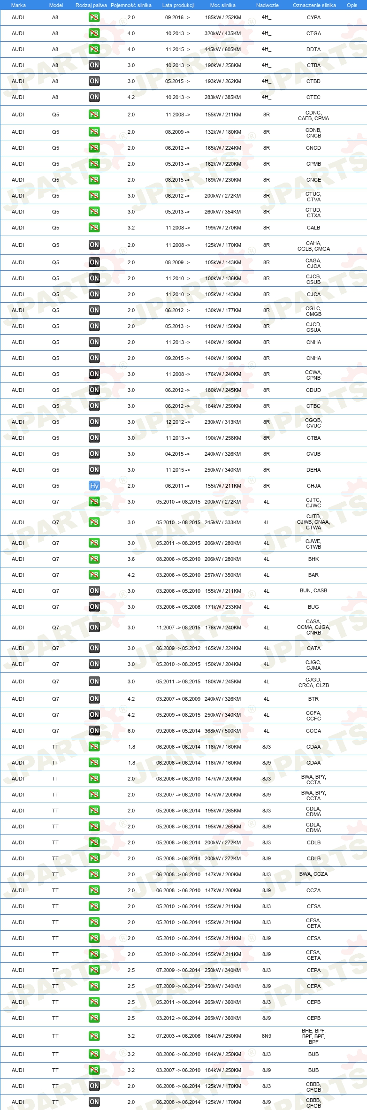The width and height of the screenshot is (367, 1110).
Task: Click the BHE, BPF engine code cell
Action: (x=313, y=1036)
